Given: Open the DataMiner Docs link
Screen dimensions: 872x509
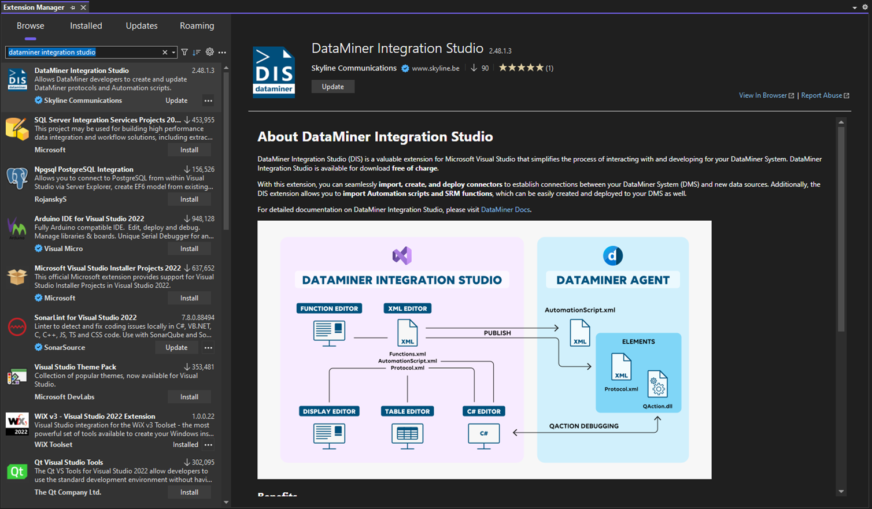Looking at the screenshot, I should tap(505, 210).
